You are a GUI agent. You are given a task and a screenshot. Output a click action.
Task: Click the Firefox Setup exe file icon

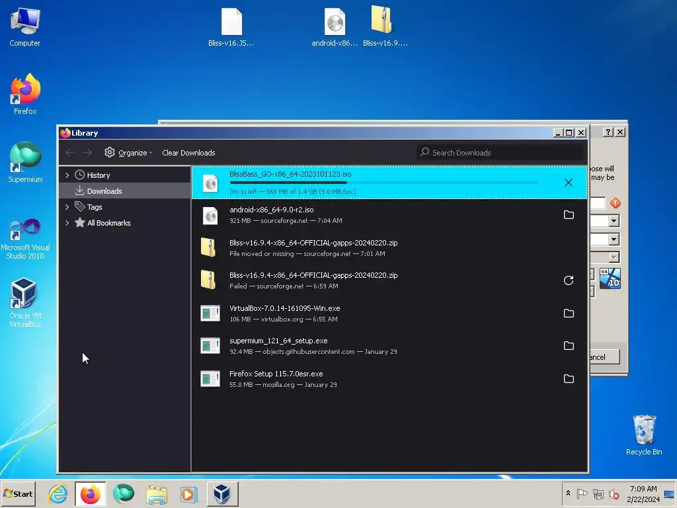[x=210, y=379]
